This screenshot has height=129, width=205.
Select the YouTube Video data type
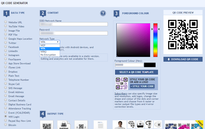[5, 26]
